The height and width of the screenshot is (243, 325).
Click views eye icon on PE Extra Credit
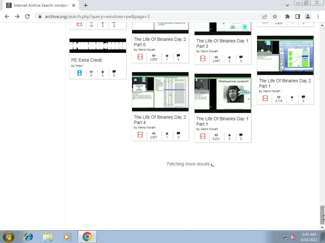[x=91, y=72]
